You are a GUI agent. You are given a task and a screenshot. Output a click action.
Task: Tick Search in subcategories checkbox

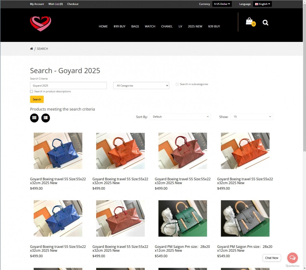(x=177, y=84)
